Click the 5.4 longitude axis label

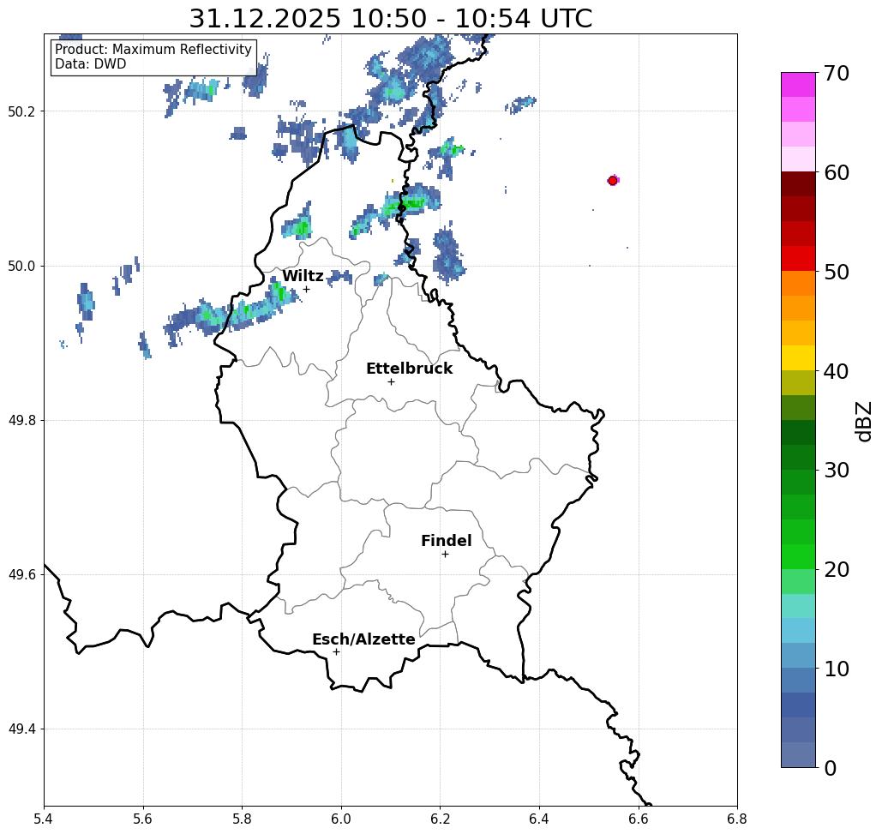click(x=44, y=819)
